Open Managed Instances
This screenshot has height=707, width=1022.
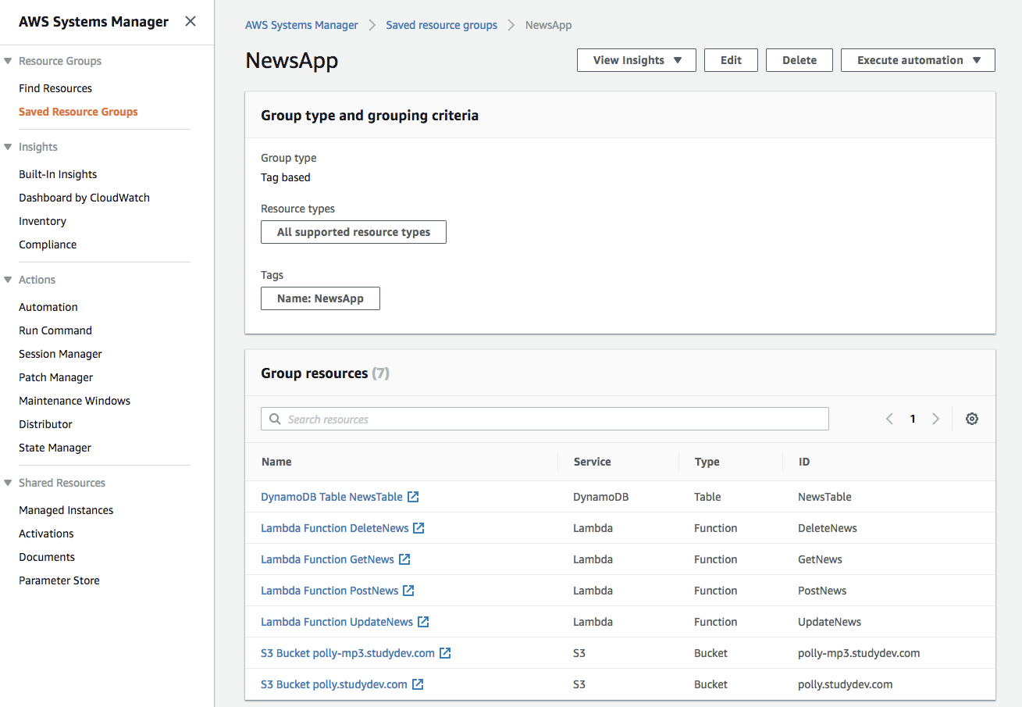pos(66,510)
